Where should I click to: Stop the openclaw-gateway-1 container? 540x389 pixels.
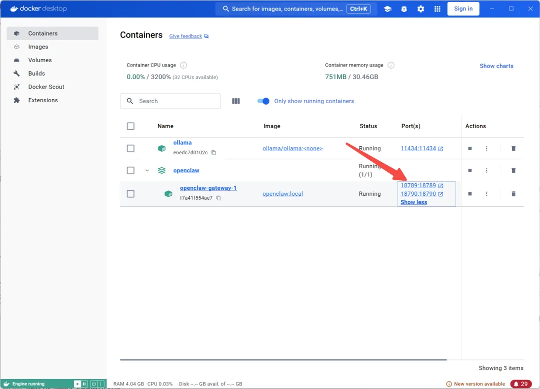click(x=469, y=194)
